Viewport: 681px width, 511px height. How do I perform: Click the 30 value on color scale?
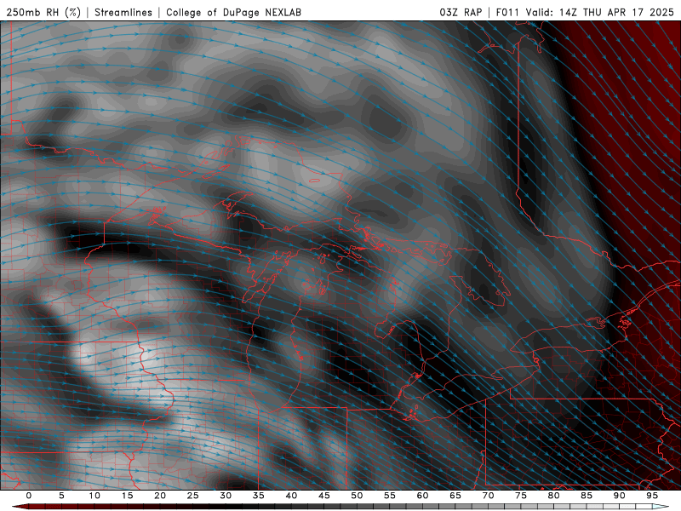click(x=226, y=496)
